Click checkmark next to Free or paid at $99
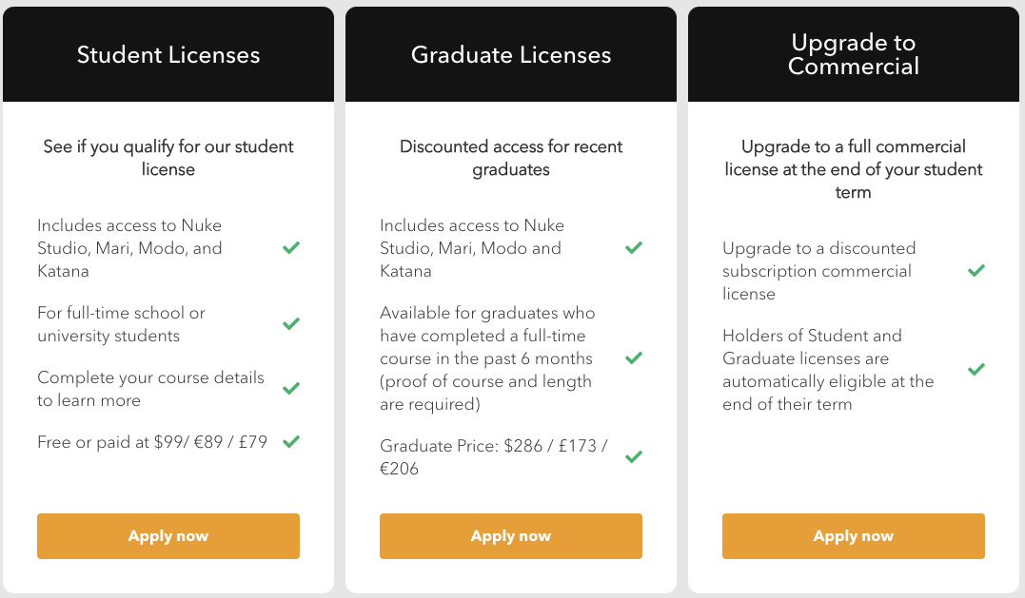1025x598 pixels. click(291, 442)
